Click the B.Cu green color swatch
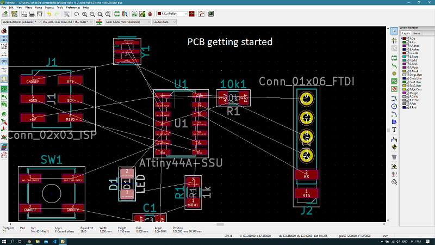 click(404, 42)
